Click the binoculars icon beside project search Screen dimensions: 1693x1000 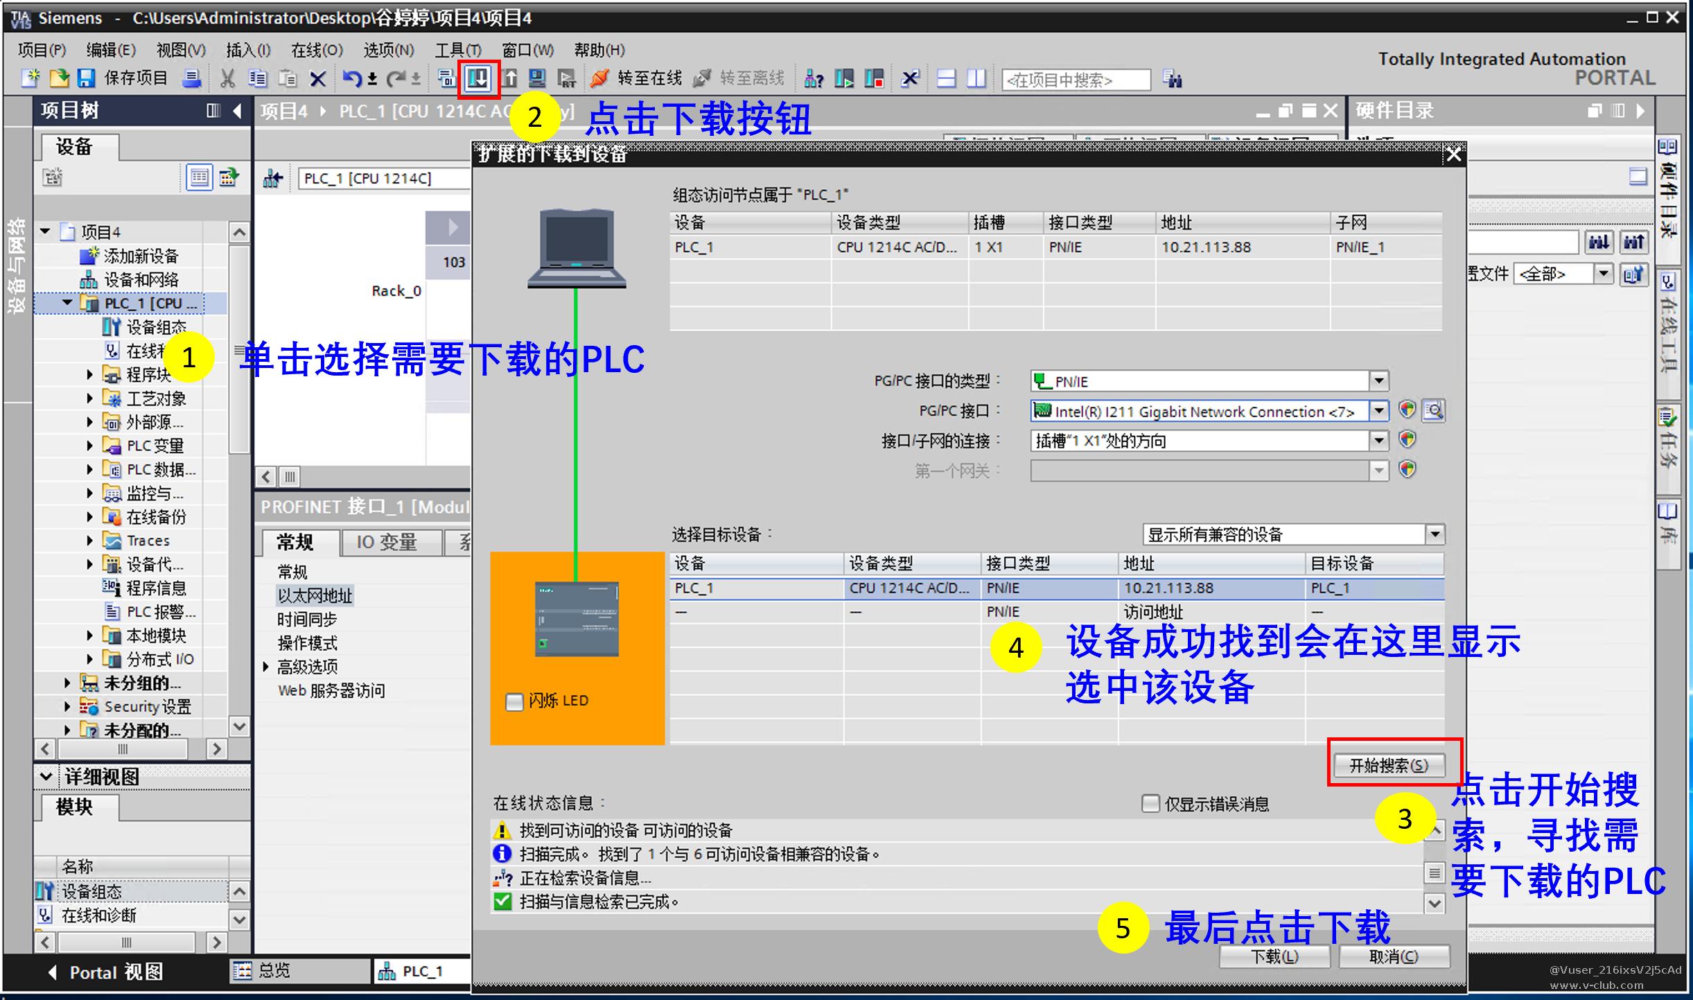click(x=1173, y=79)
